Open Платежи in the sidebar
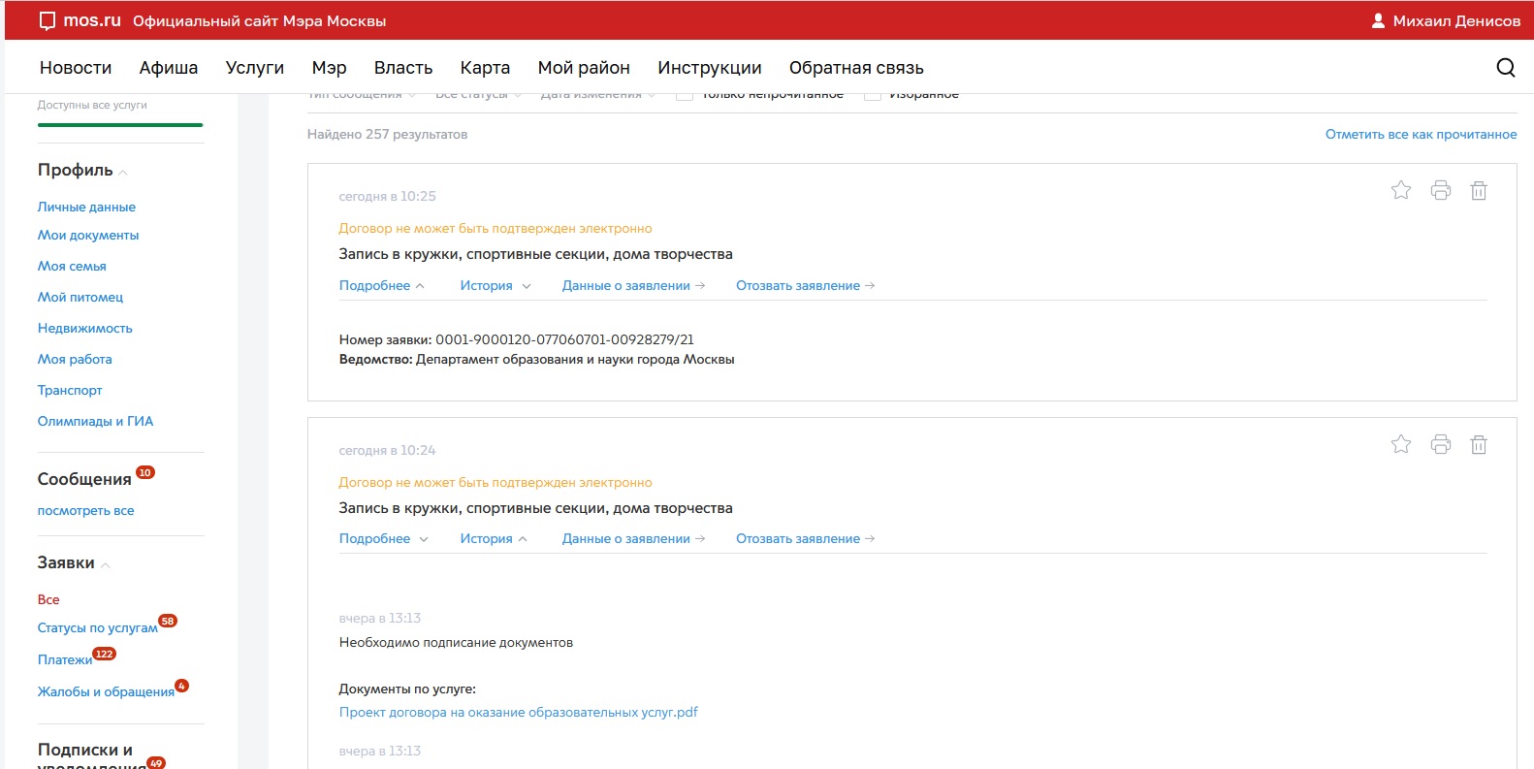The width and height of the screenshot is (1534, 769). pyautogui.click(x=65, y=660)
